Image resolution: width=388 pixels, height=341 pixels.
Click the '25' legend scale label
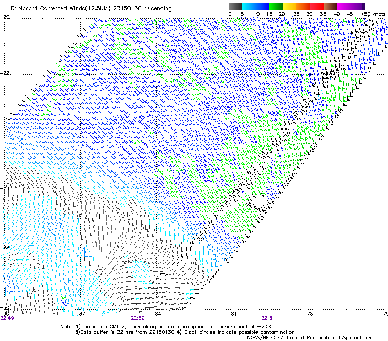coord(296,14)
